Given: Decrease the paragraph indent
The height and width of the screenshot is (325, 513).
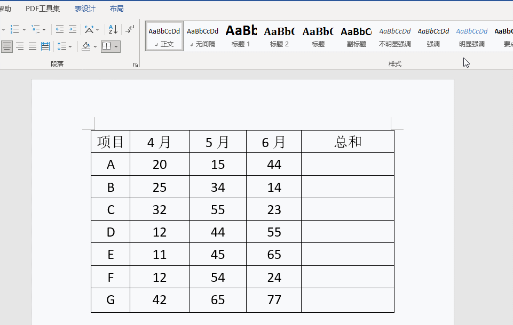Looking at the screenshot, I should tap(60, 29).
